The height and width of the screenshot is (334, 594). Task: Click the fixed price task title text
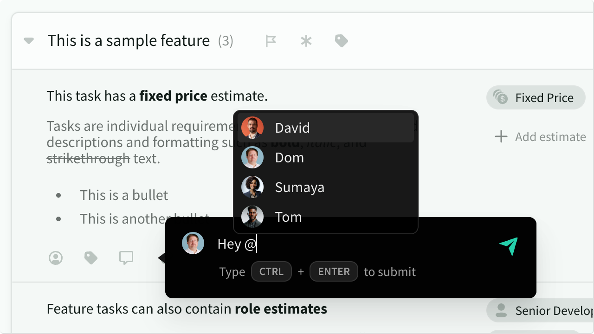pyautogui.click(x=157, y=96)
